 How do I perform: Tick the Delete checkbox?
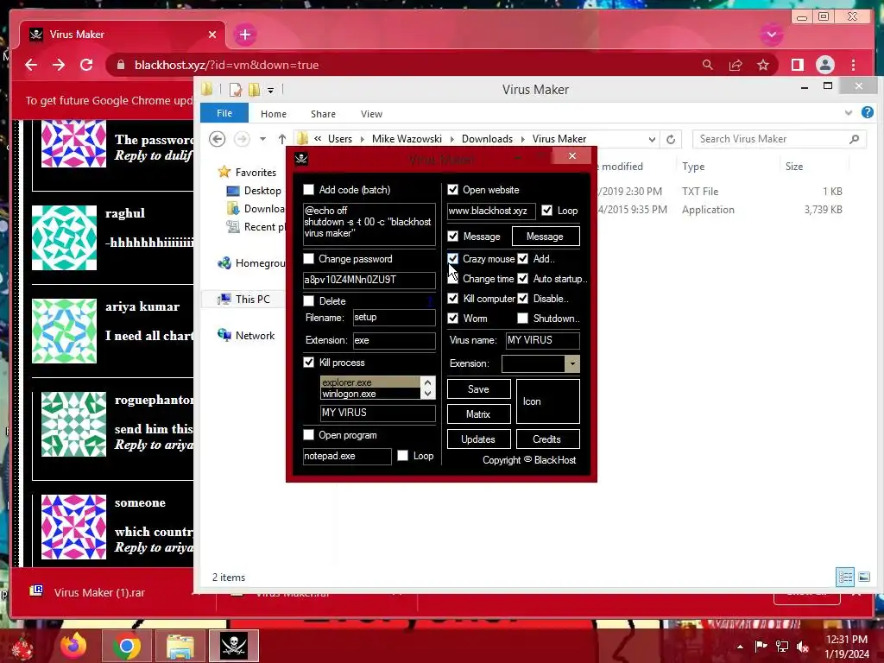308,301
